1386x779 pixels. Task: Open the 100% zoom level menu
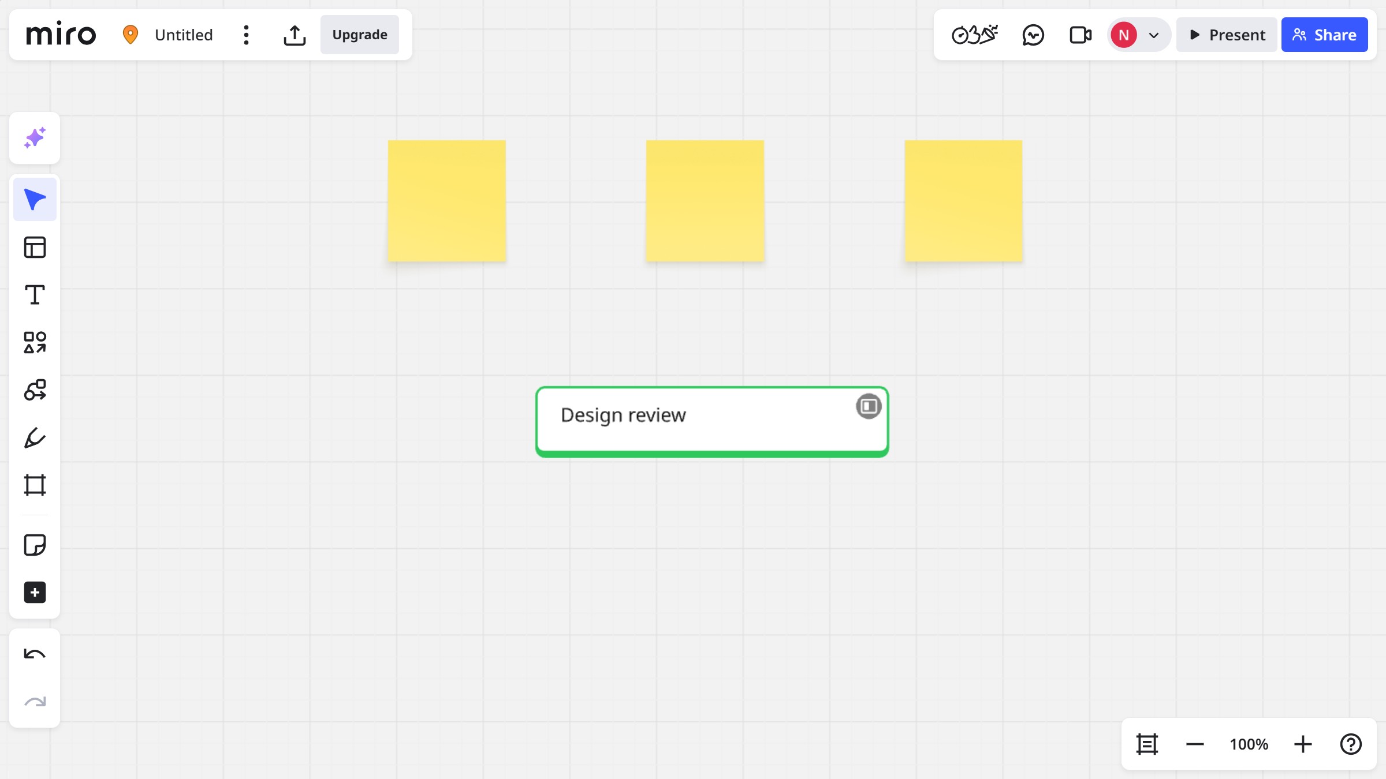(1249, 744)
